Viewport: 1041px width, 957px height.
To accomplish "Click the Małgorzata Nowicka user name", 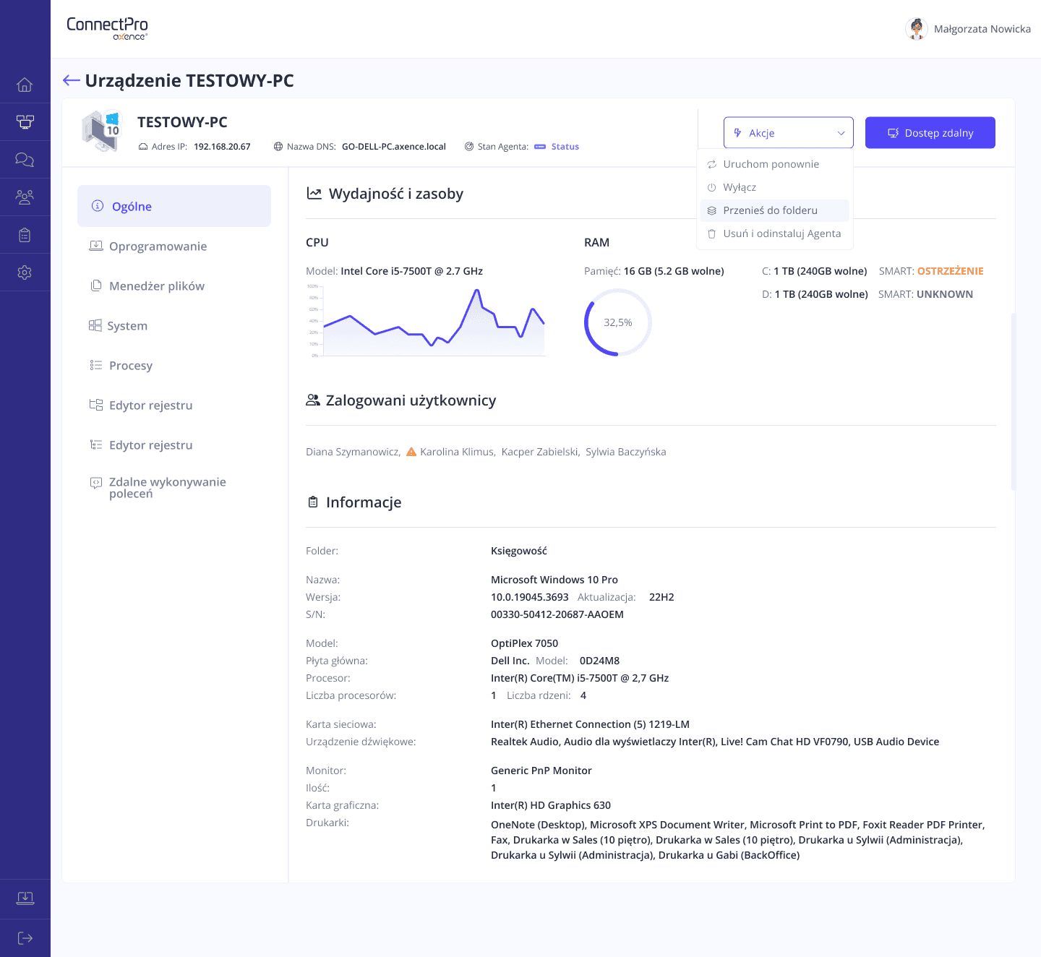I will (982, 29).
